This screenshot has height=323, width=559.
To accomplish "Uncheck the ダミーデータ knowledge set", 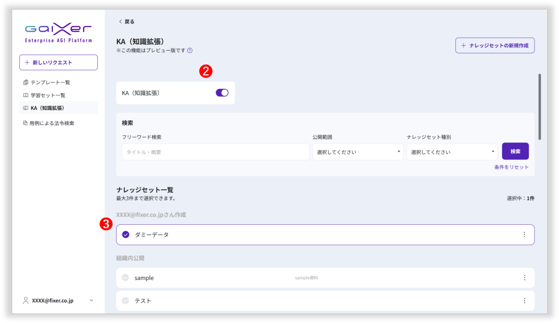I will click(126, 235).
